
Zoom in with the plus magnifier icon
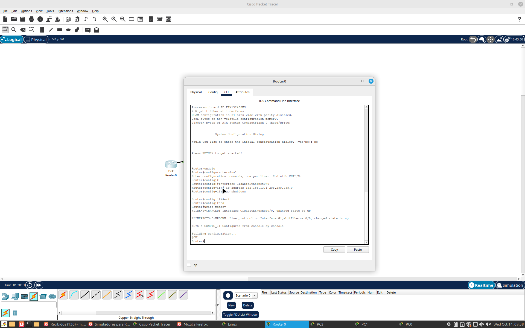click(x=105, y=19)
